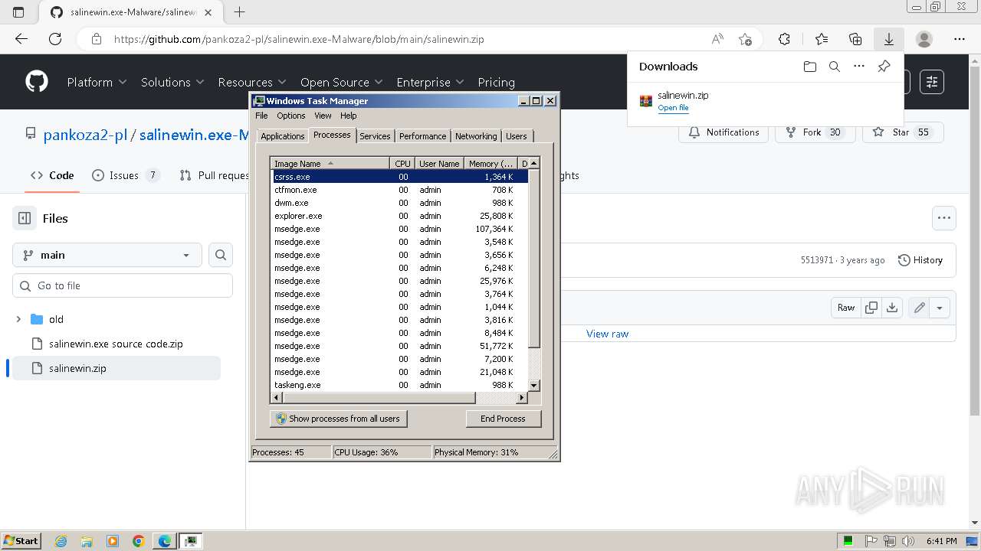The height and width of the screenshot is (551, 981).
Task: Open Edge settings and more menu
Action: (960, 39)
